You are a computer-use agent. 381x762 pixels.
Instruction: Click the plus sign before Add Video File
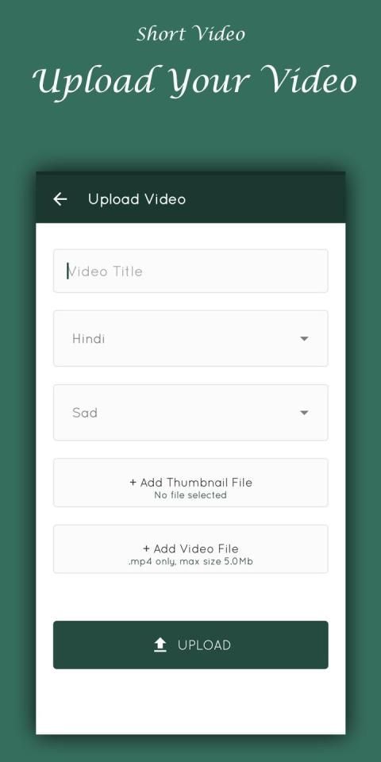[146, 548]
